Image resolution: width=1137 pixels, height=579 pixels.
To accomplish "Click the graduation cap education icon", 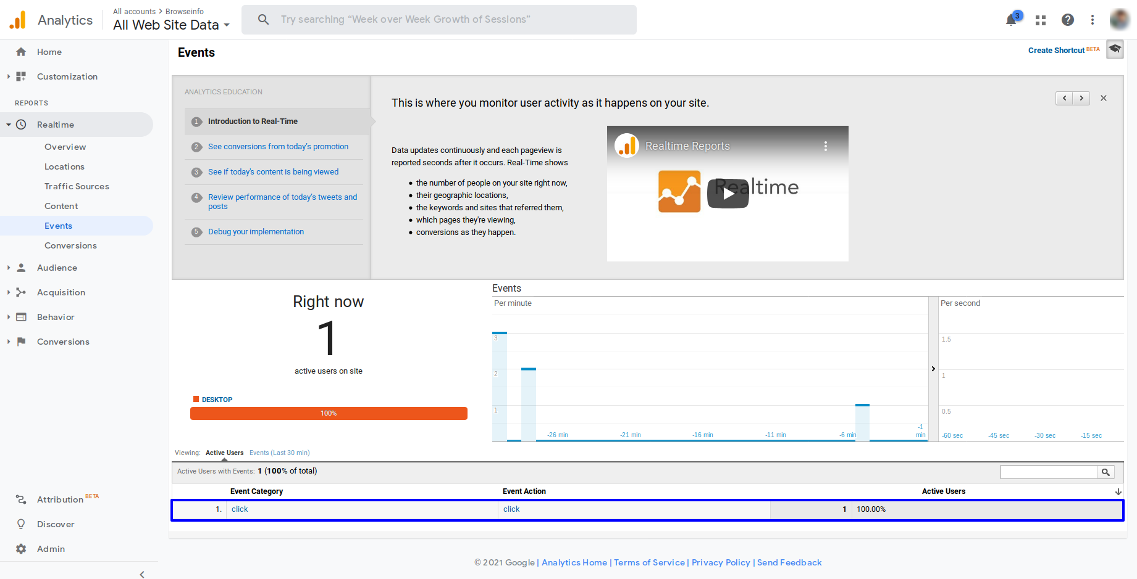I will [x=1115, y=49].
